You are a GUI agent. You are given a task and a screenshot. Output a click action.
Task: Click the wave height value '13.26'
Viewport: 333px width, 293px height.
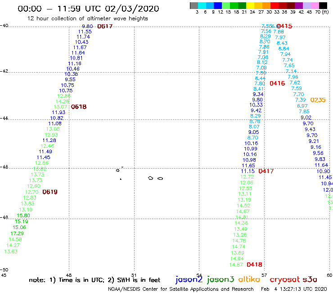(x=240, y=235)
